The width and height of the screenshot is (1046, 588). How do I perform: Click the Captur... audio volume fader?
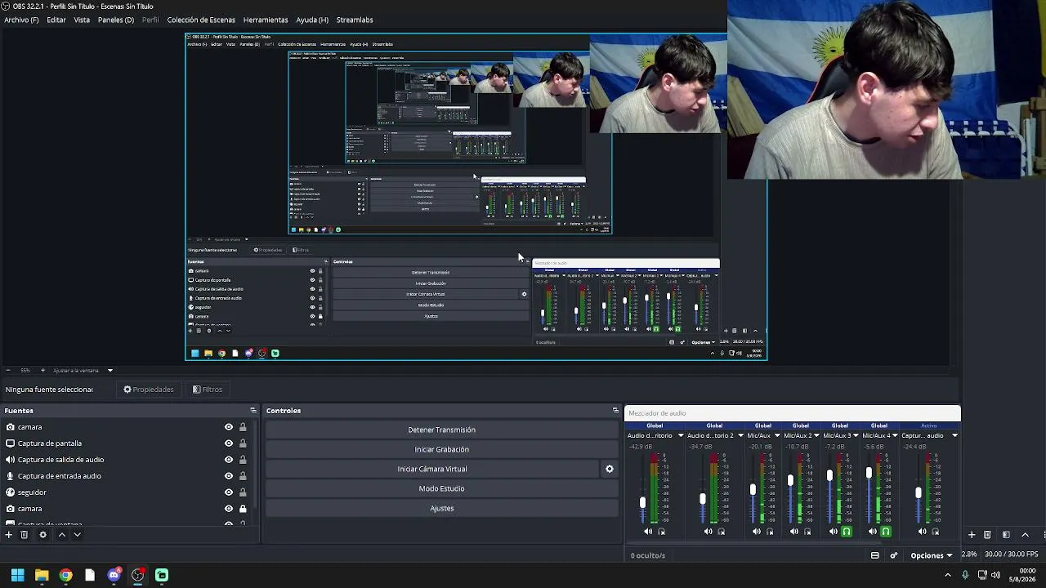[x=919, y=492]
